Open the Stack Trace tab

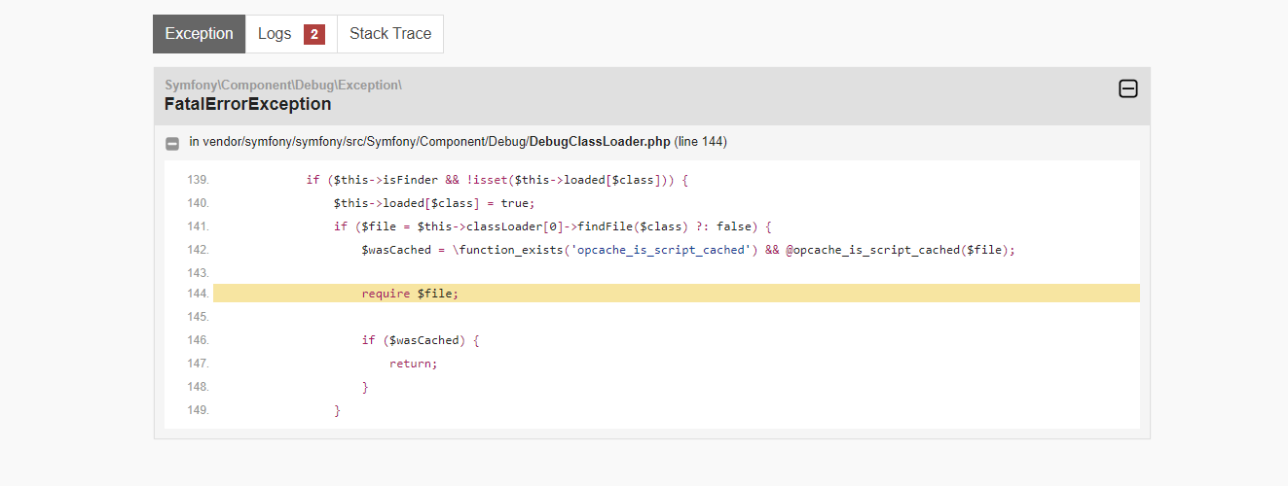coord(389,34)
